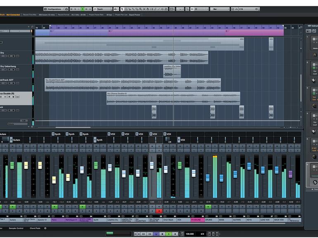
Task: Click the tempo value 100.000
Action: point(190,234)
